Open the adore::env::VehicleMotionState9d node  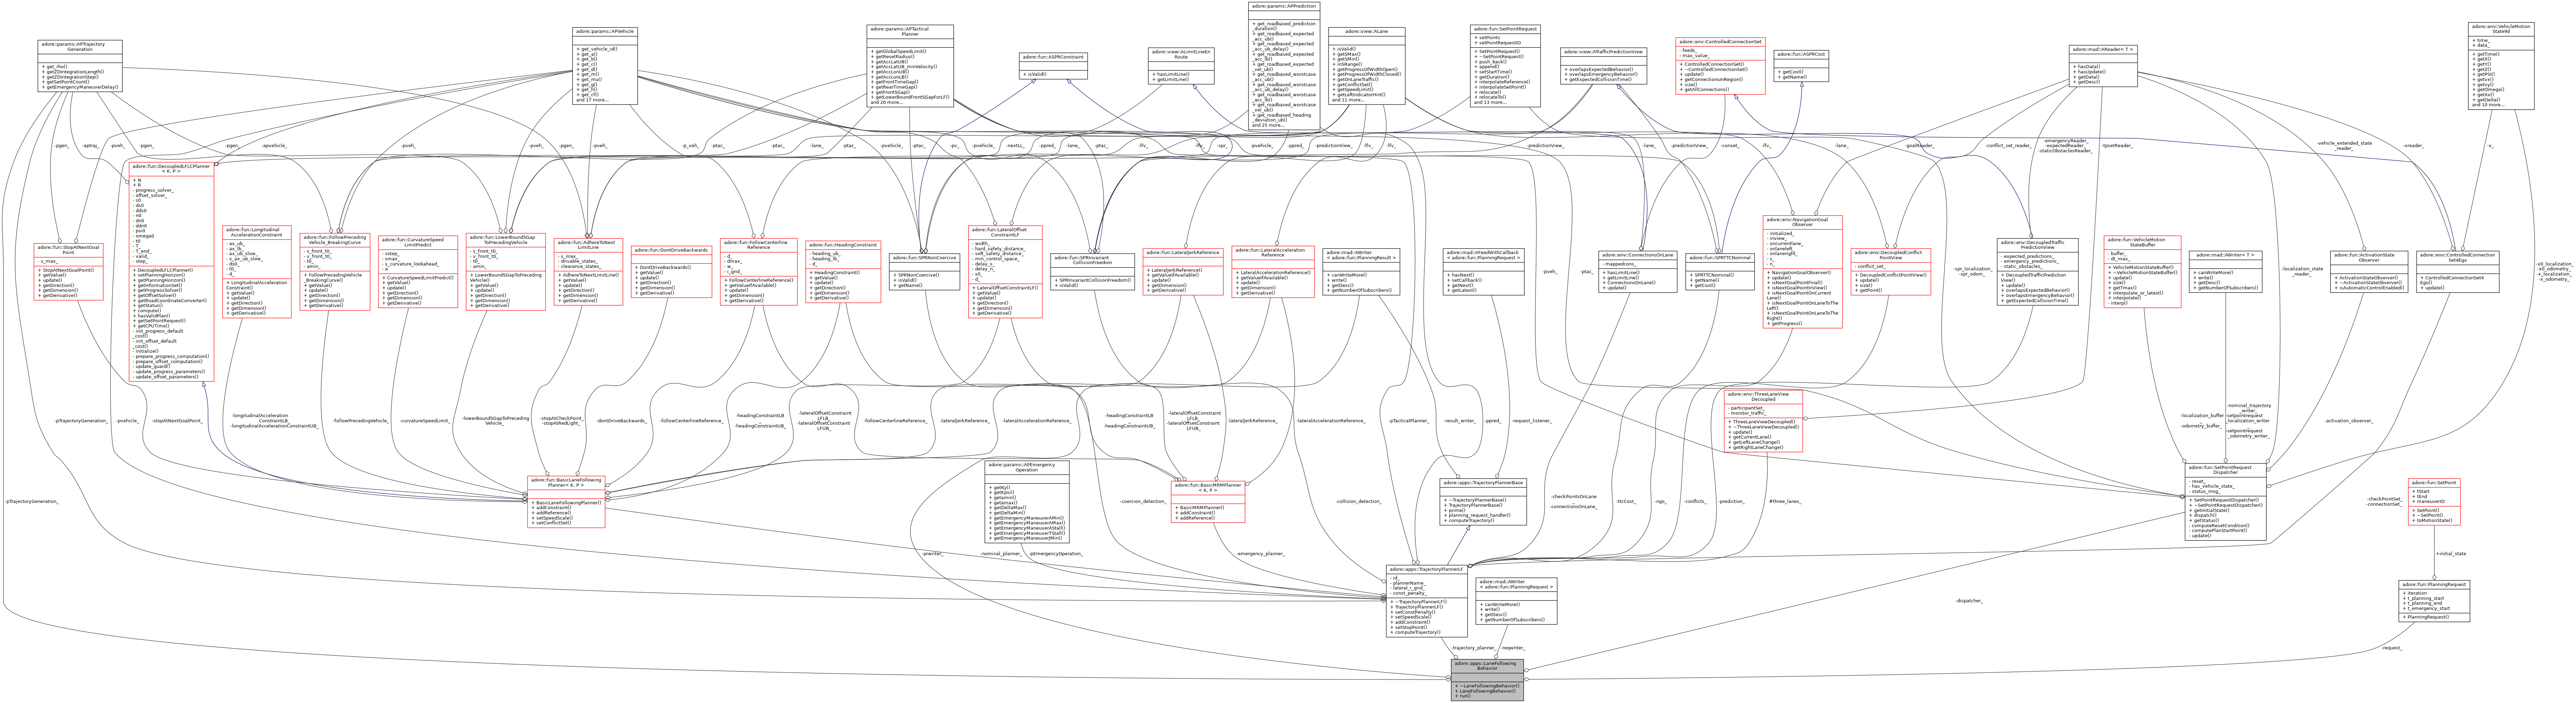(2501, 66)
